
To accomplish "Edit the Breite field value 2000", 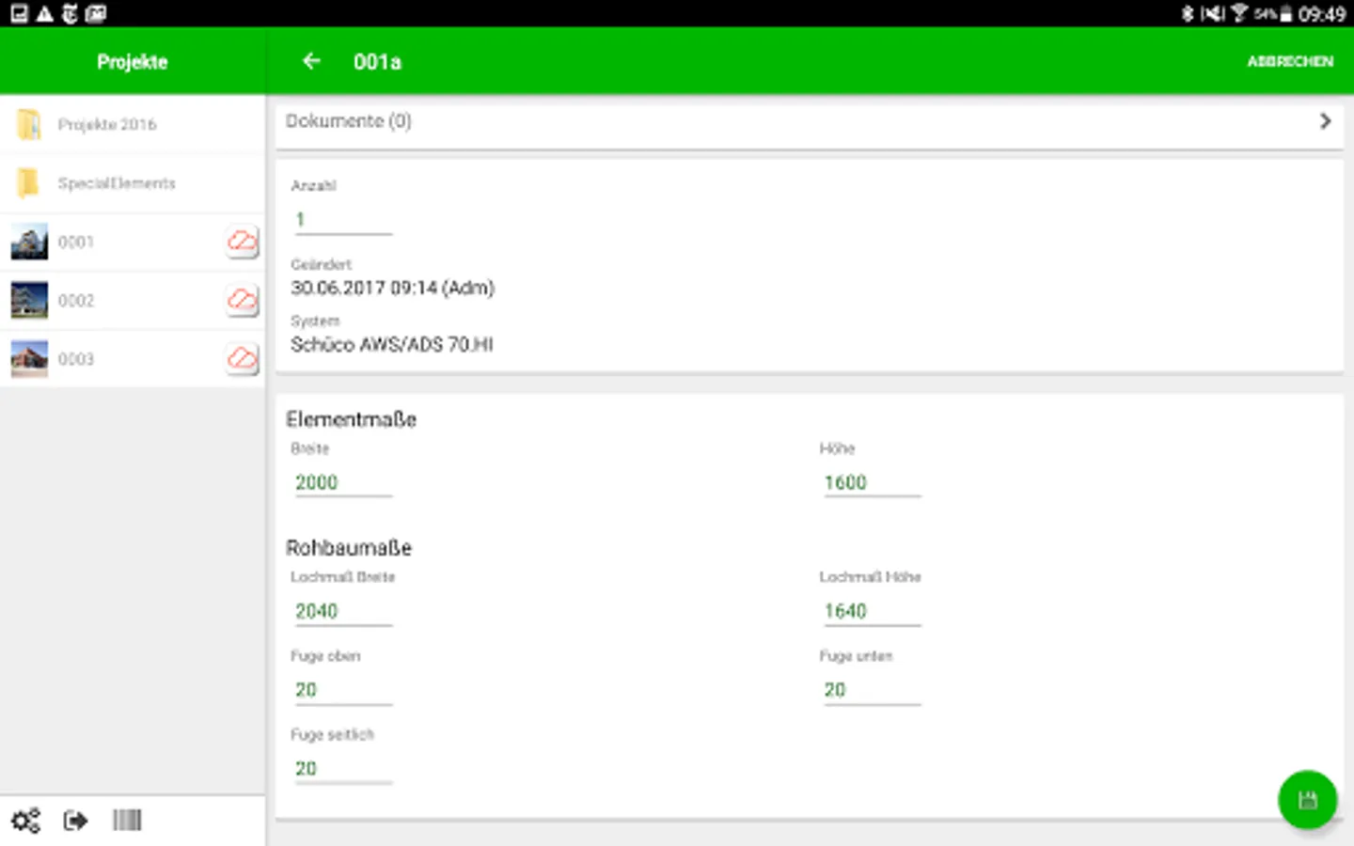I will coord(342,483).
